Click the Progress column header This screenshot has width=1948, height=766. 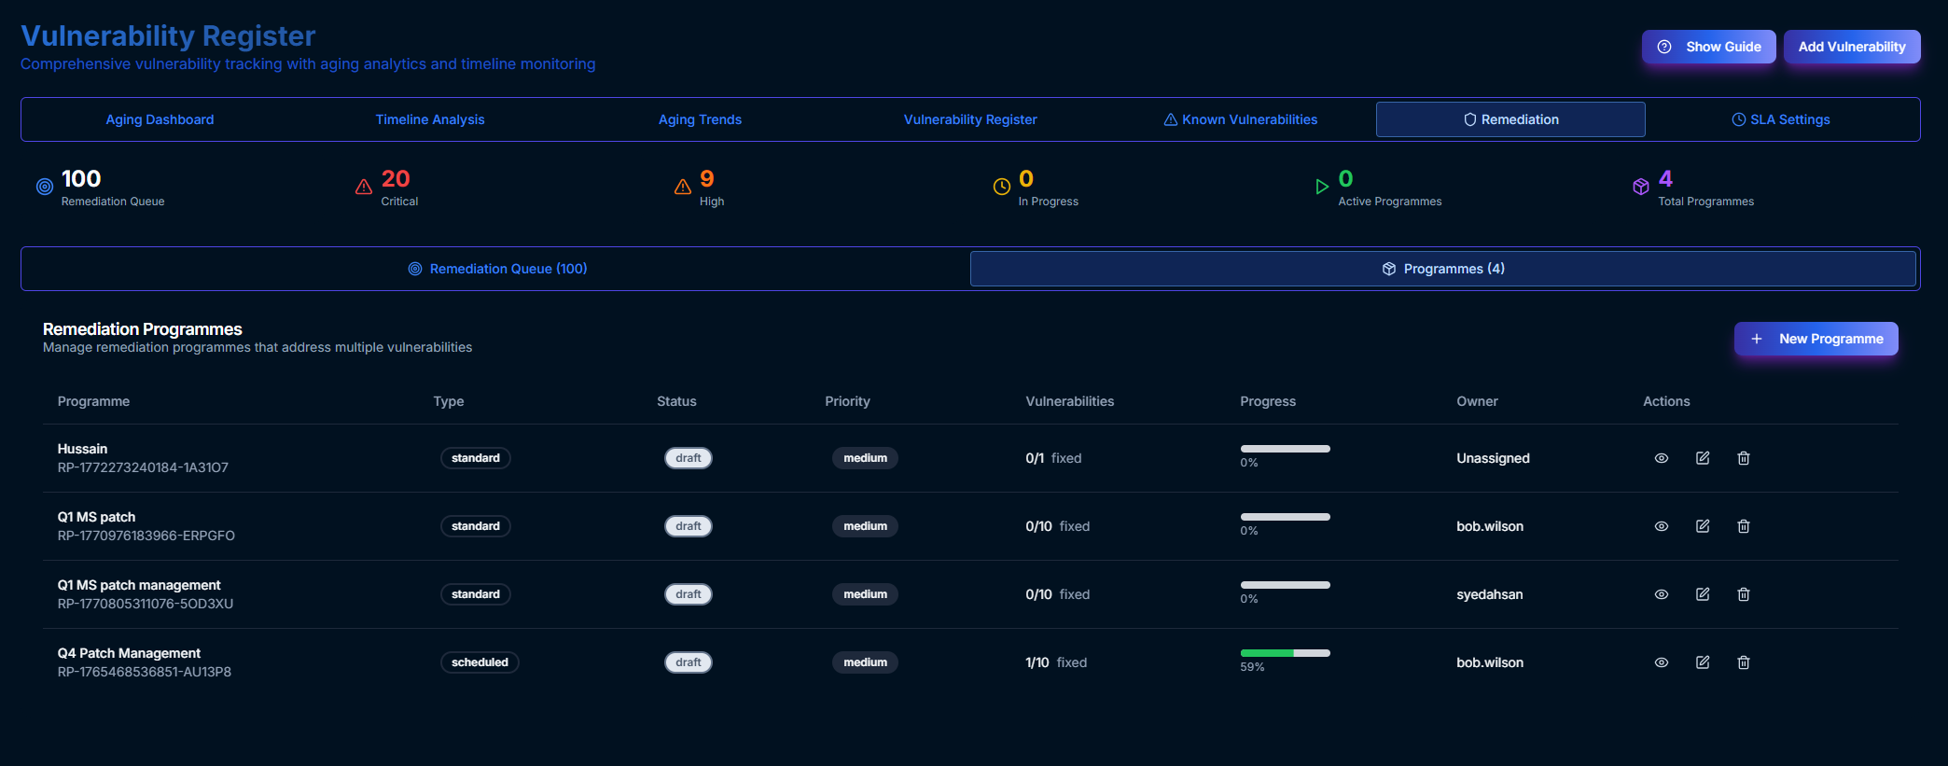(1268, 401)
